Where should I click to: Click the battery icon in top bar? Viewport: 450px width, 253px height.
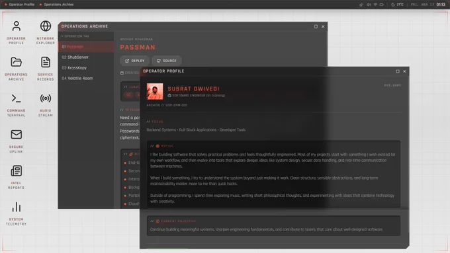pos(381,5)
